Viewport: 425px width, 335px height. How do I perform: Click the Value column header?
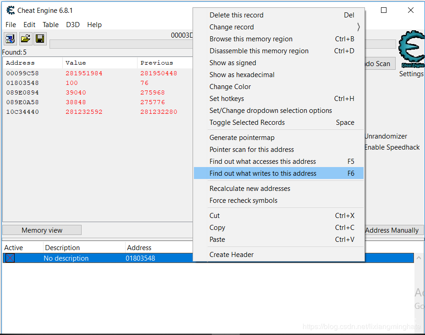[x=100, y=63]
